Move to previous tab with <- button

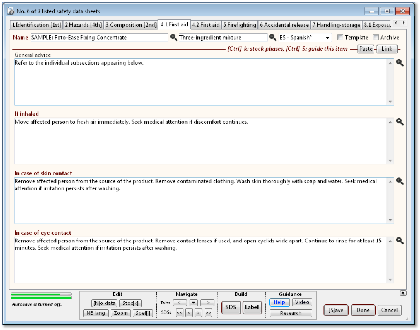(180, 303)
